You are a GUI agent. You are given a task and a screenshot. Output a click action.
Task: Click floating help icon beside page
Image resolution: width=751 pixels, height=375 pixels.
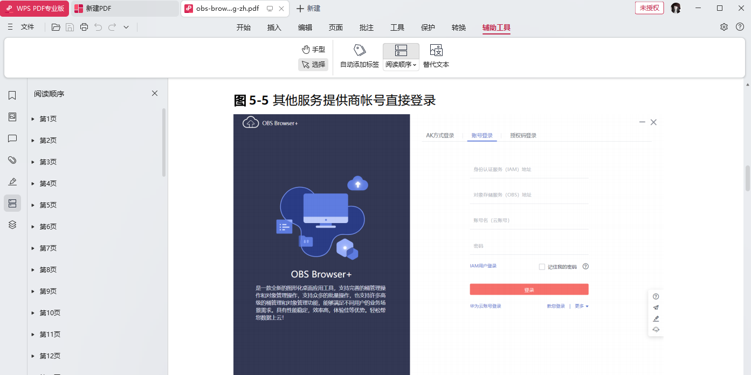coord(656,296)
